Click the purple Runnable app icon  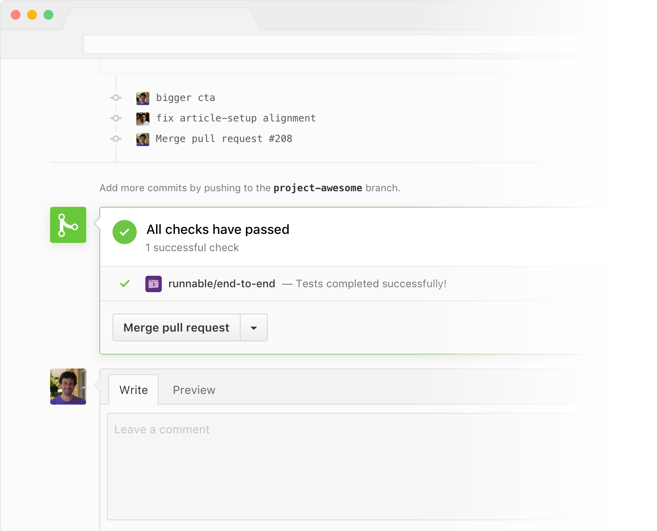tap(154, 284)
